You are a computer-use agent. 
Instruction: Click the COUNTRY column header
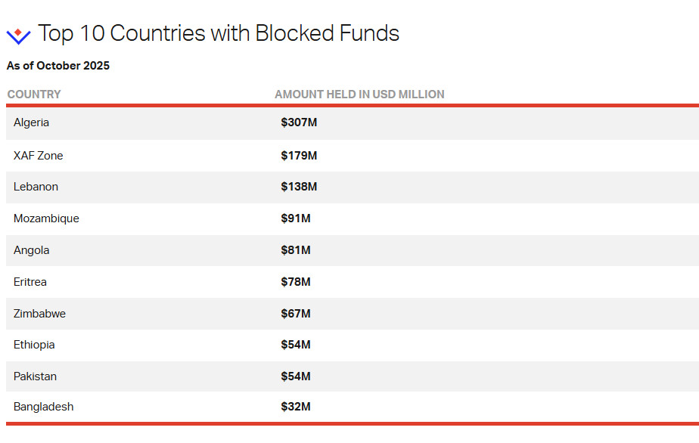pos(34,94)
